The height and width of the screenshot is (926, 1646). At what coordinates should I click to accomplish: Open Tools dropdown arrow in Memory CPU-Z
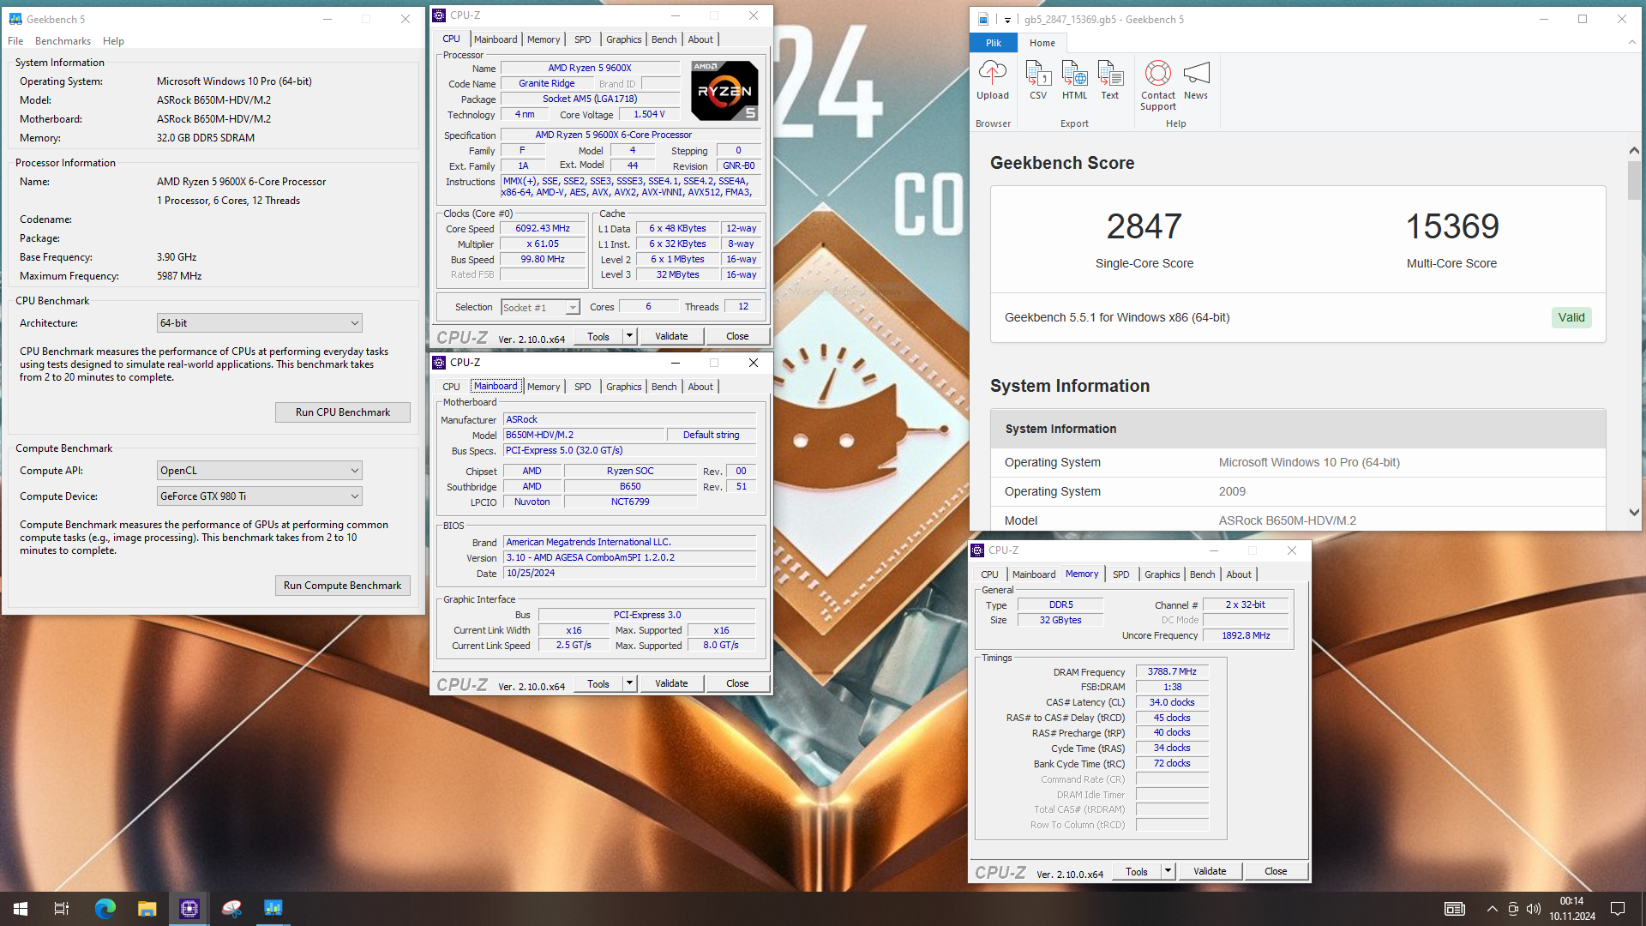click(x=1168, y=871)
